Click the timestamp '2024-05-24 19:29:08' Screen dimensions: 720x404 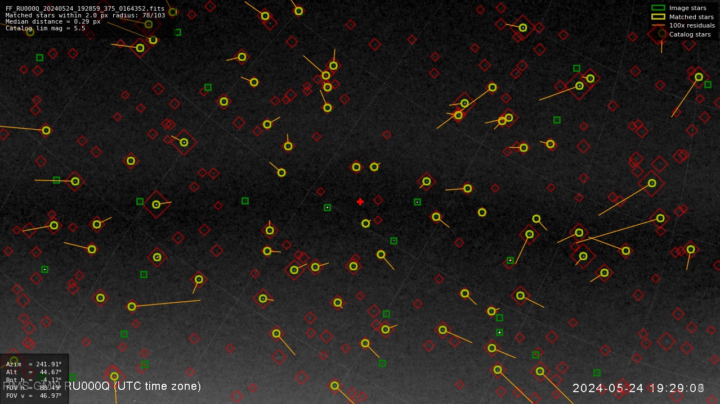coord(638,388)
